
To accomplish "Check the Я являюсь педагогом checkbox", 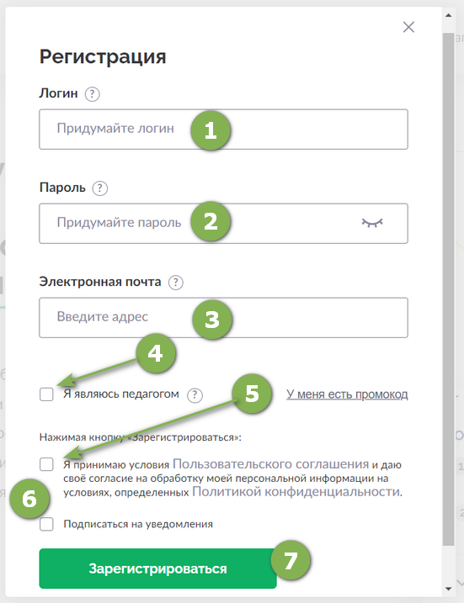I will point(46,394).
